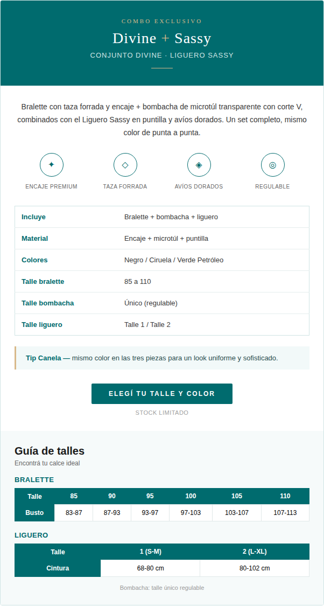Click the Taza Forrada diamond icon
Screen dimensions: 324x606
125,165
